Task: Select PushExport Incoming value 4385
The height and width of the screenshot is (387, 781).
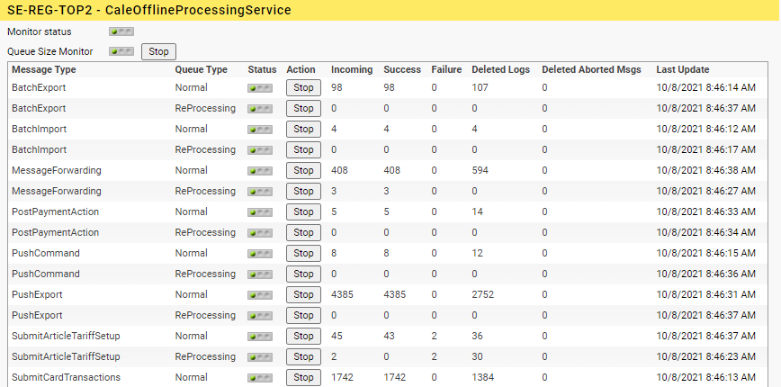Action: pos(342,295)
